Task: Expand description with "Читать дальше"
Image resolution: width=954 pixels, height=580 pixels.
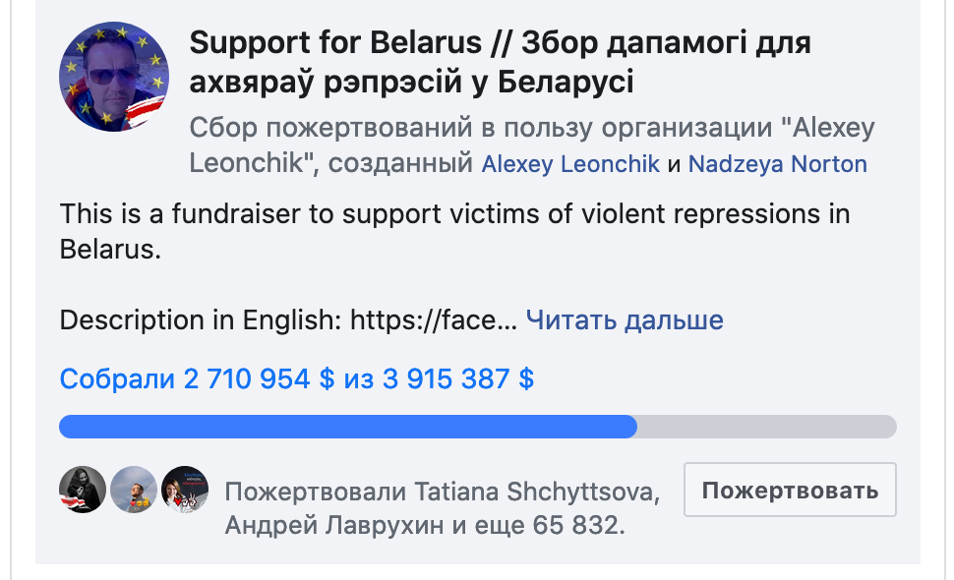Action: pos(625,319)
